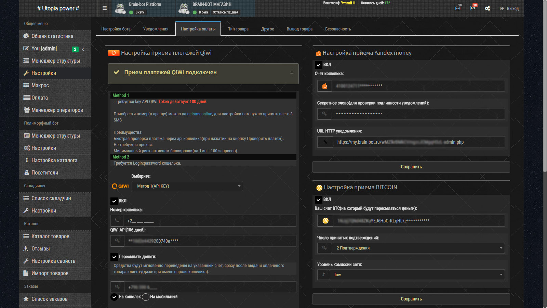
Task: Focus the forwarding phone number field
Action: point(210,287)
